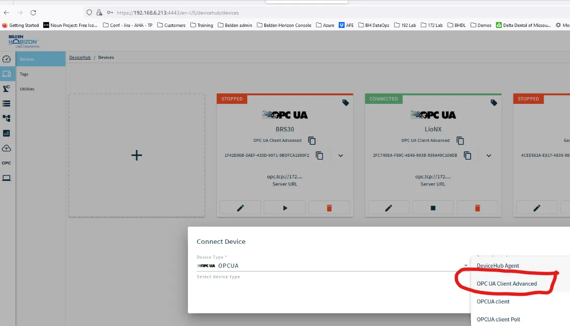Screen dimensions: 570x326
Task: Start the BRS30 device
Action: tap(285, 208)
